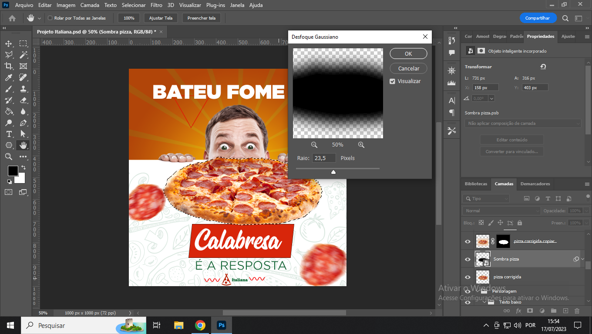Viewport: 592px width, 334px height.
Task: Uncheck the Visualizar preview checkbox
Action: pyautogui.click(x=392, y=81)
